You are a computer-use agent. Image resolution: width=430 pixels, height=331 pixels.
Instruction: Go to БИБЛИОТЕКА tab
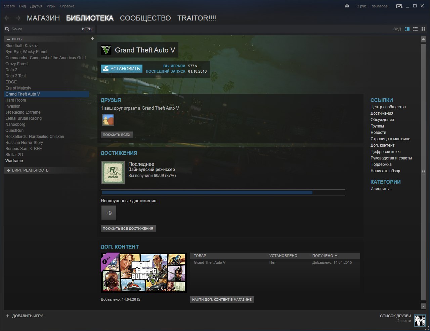pyautogui.click(x=90, y=18)
